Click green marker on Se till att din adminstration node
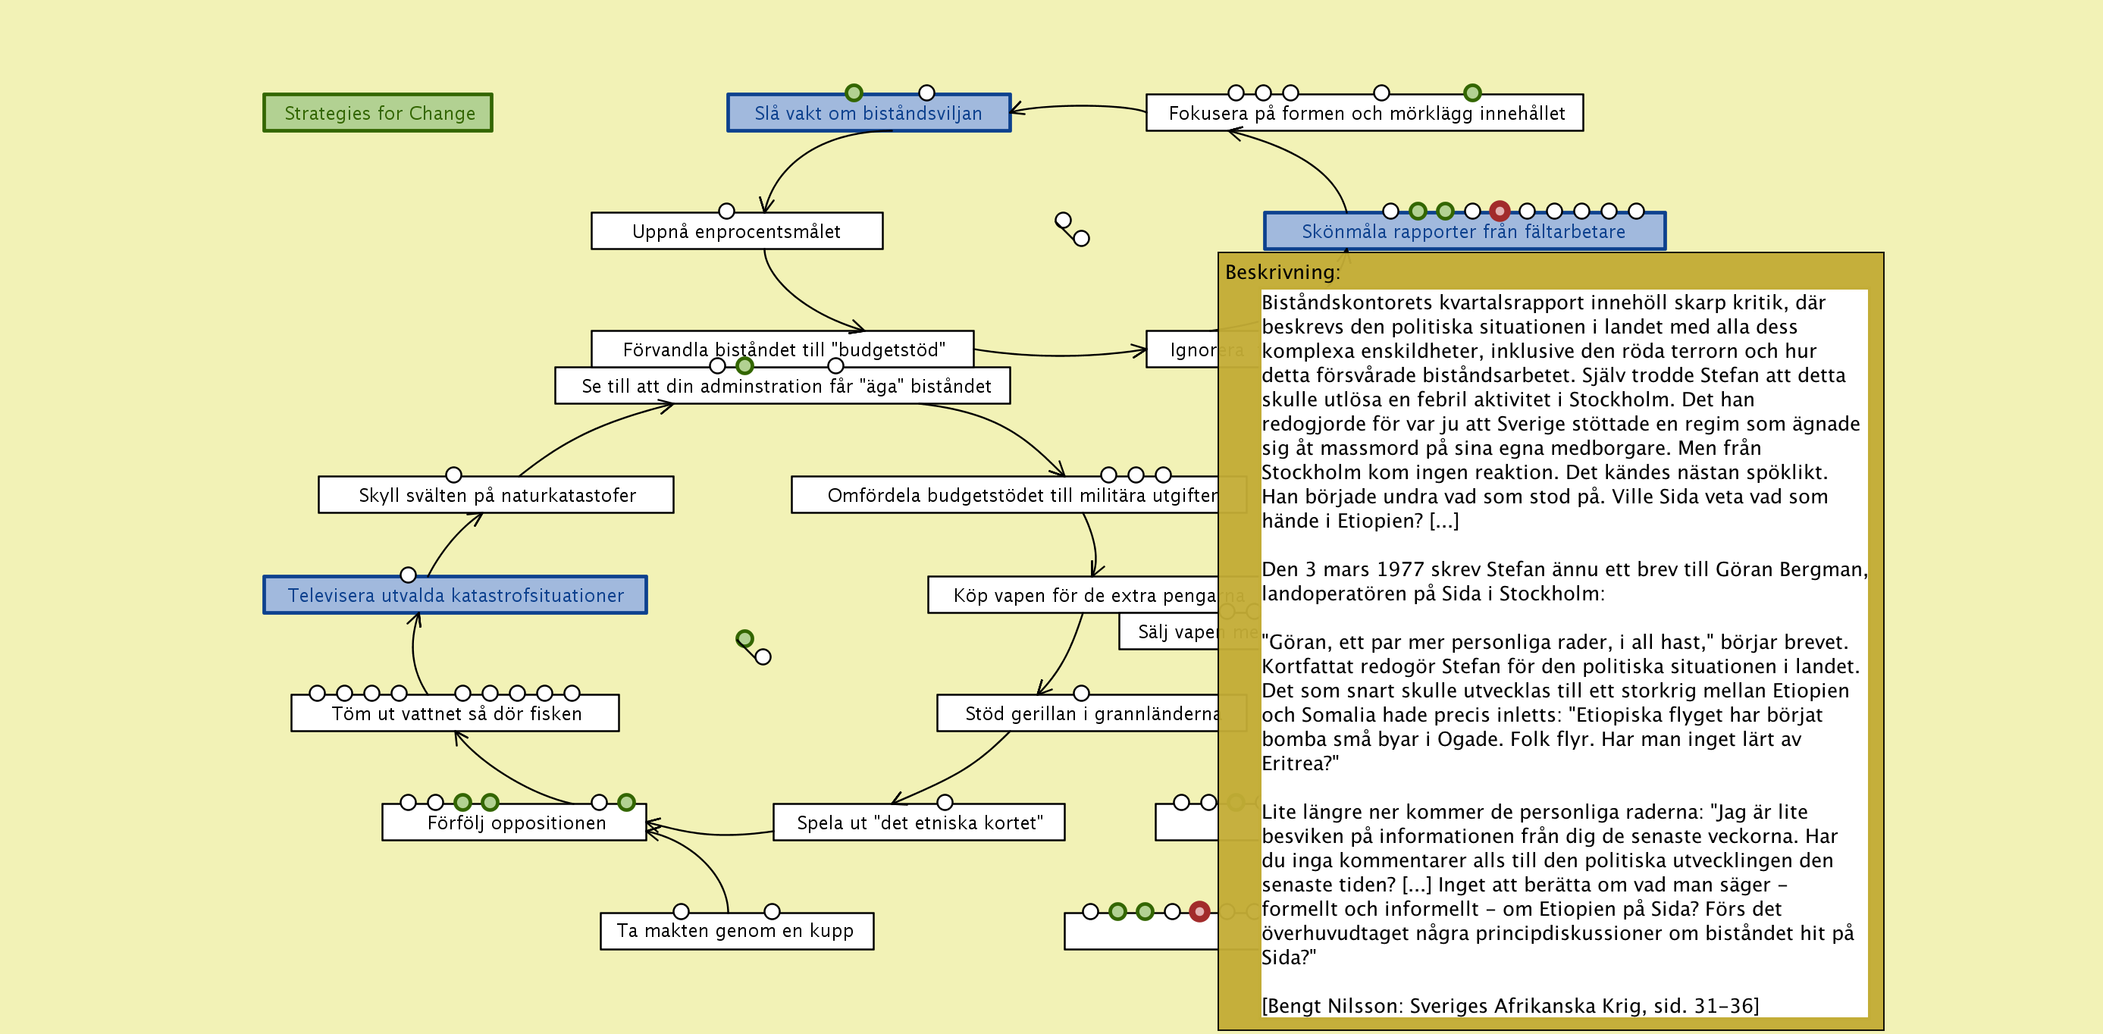 point(744,366)
